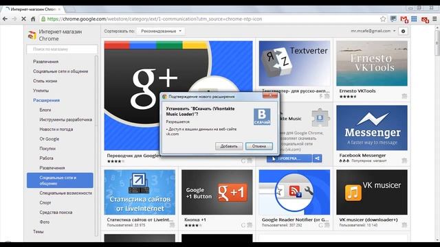This screenshot has width=440, height=247.
Task: Click the chat bubble extension icon in toolbar
Action: click(x=393, y=19)
